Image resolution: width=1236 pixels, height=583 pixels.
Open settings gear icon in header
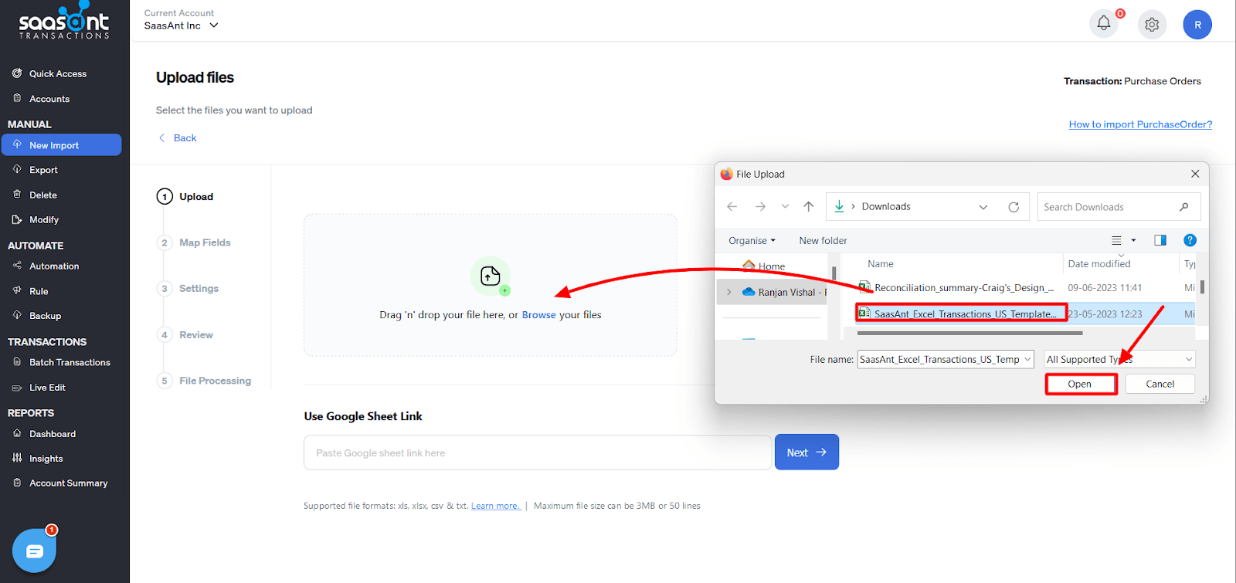[x=1152, y=25]
